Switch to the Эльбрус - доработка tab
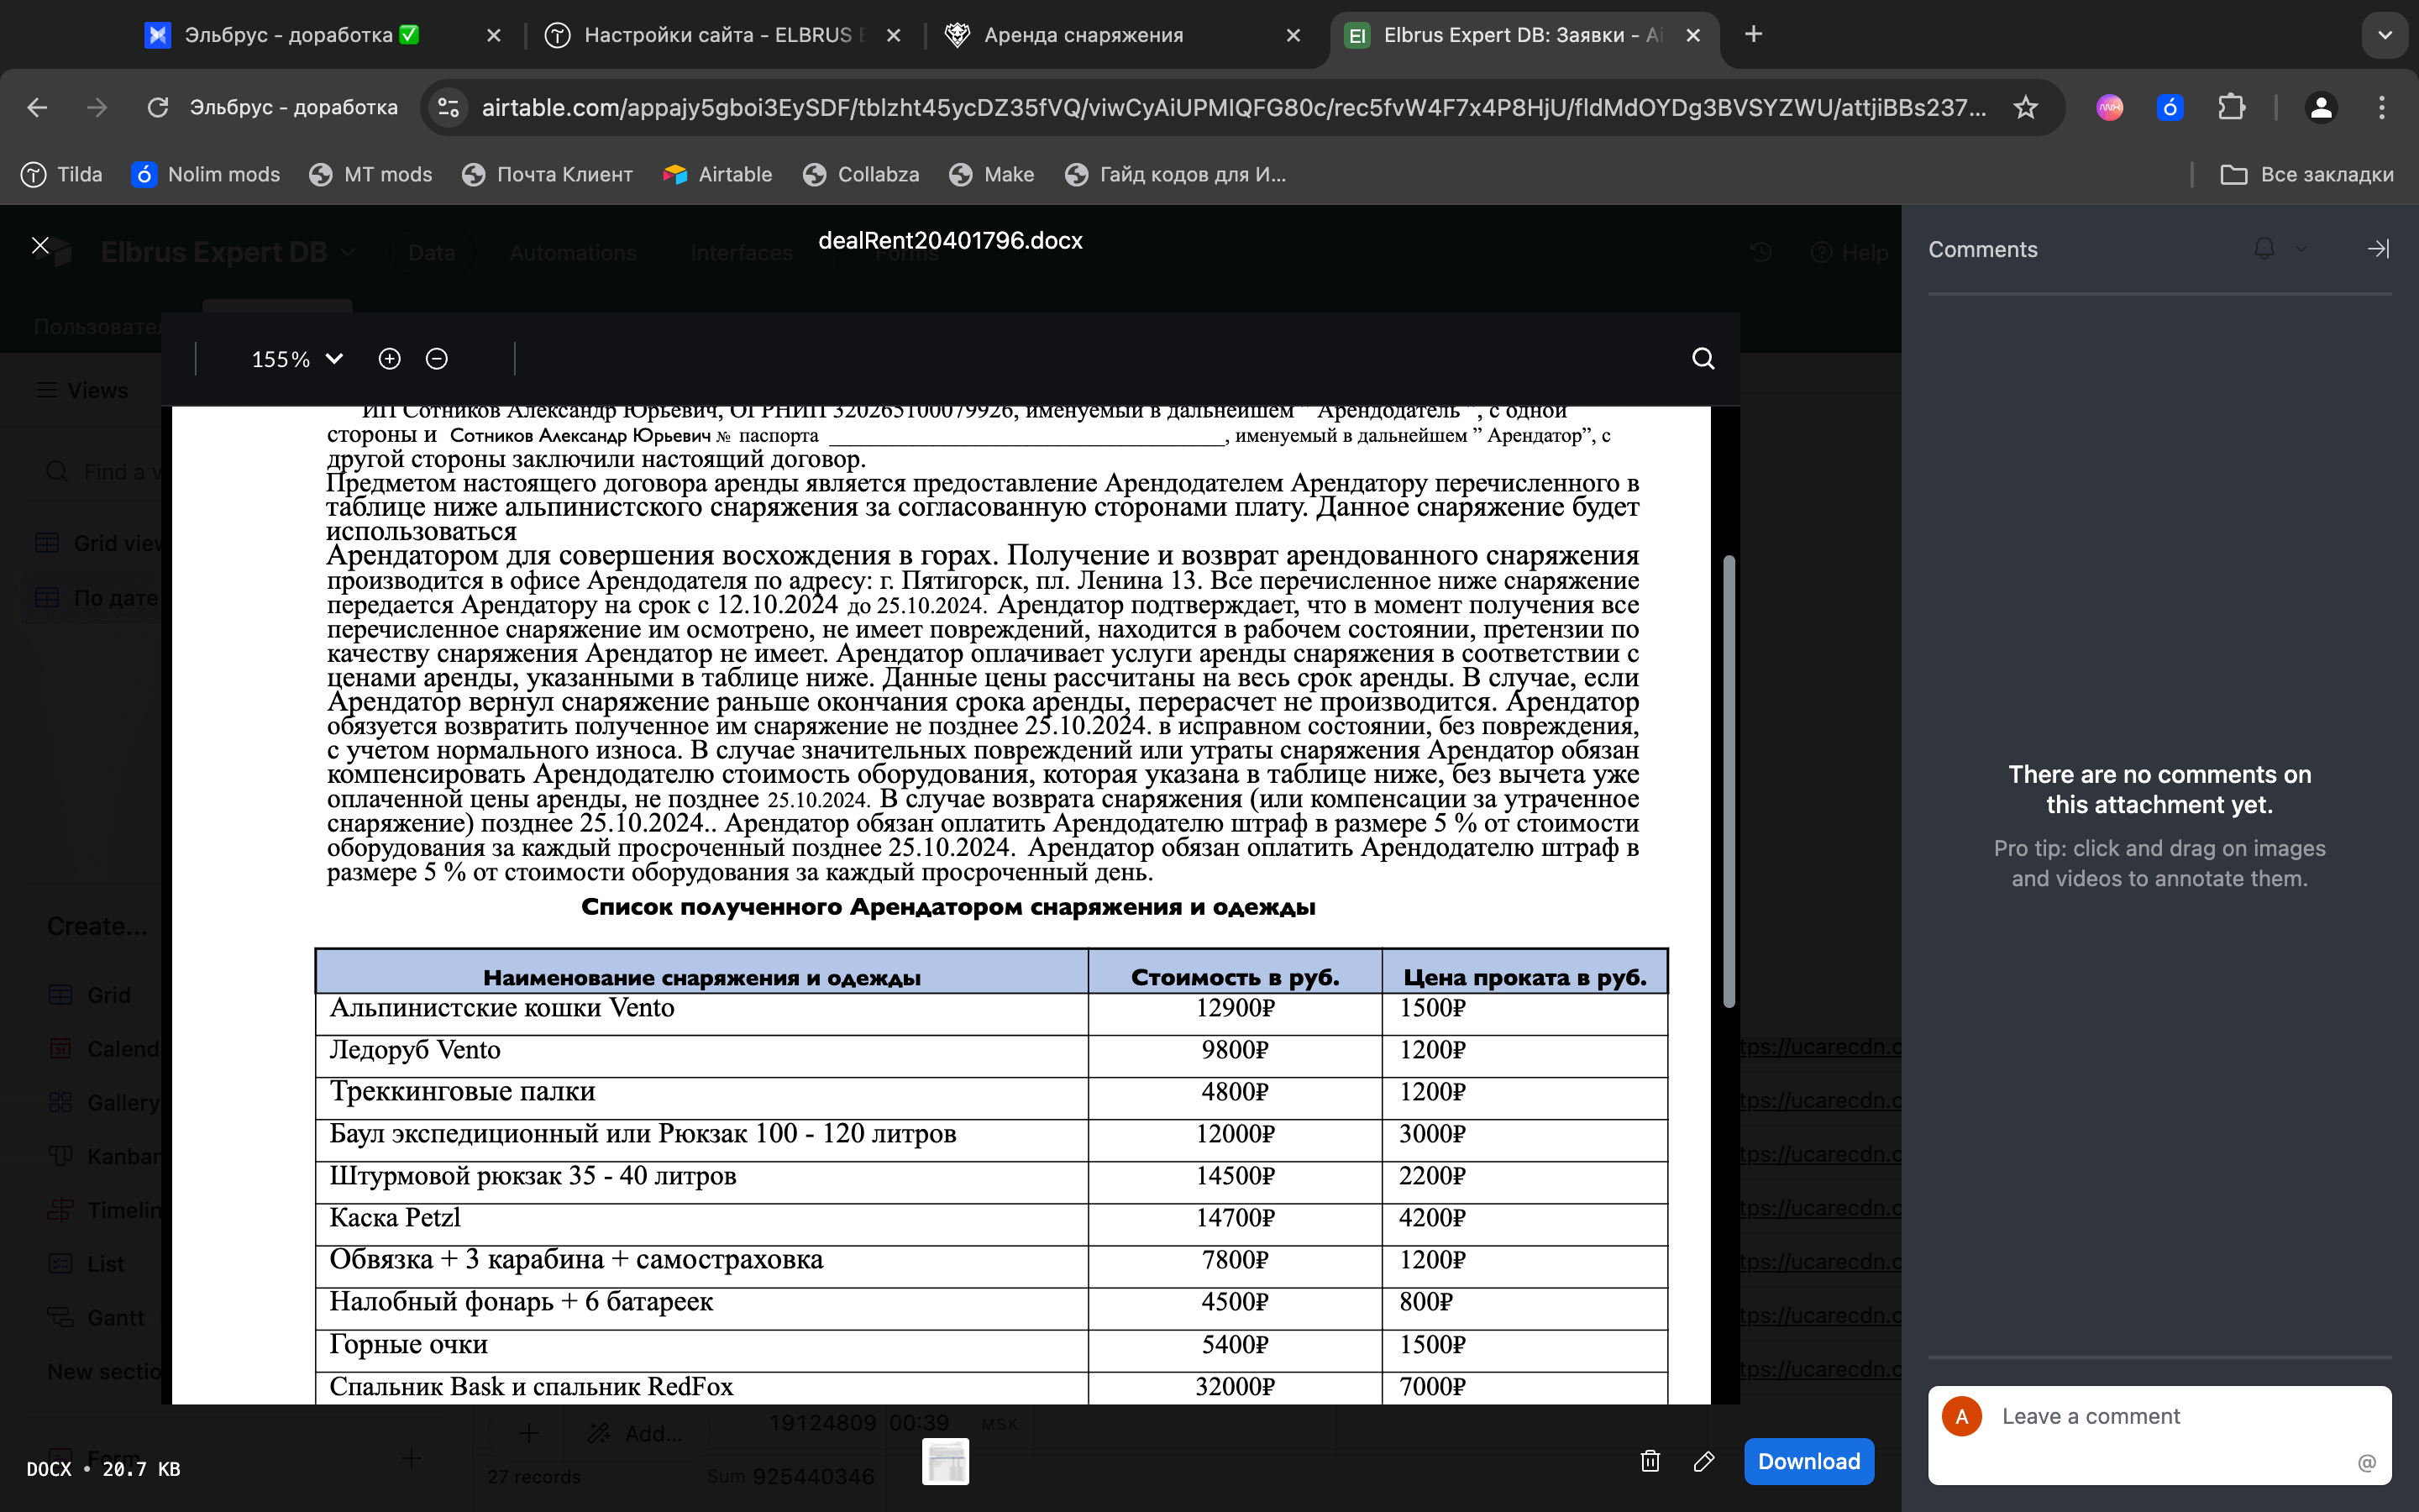This screenshot has width=2419, height=1512. click(300, 35)
